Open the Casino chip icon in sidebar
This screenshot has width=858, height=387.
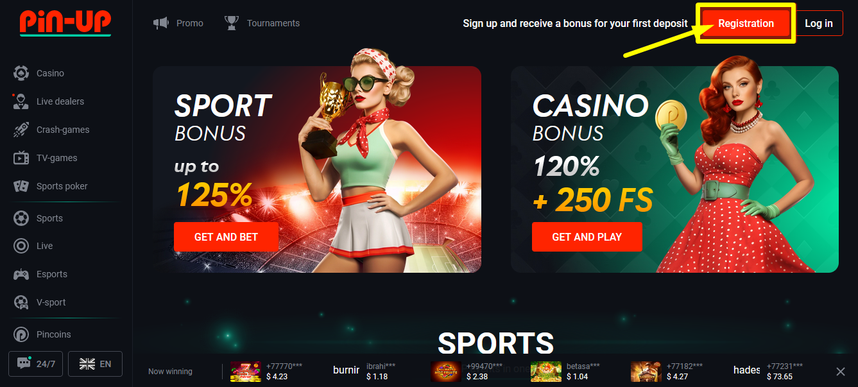coord(21,73)
